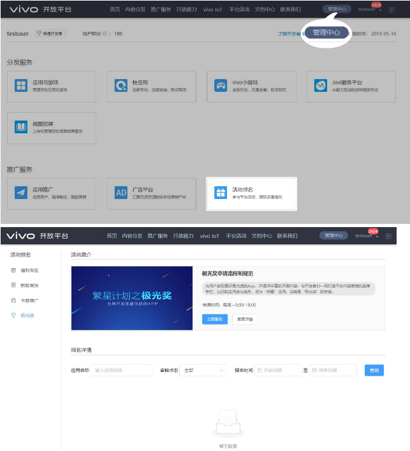Click the 普通开发者 badge beside testuser
The image size is (410, 451).
51,33
